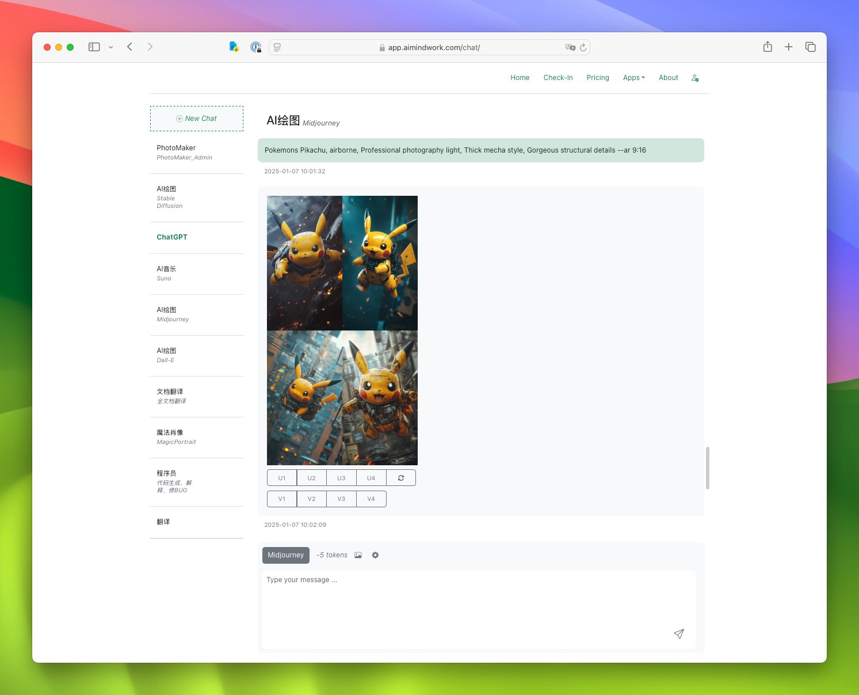Viewport: 859px width, 695px height.
Task: Select the address bar URL app.aimindwork.com/chat/
Action: [x=434, y=48]
